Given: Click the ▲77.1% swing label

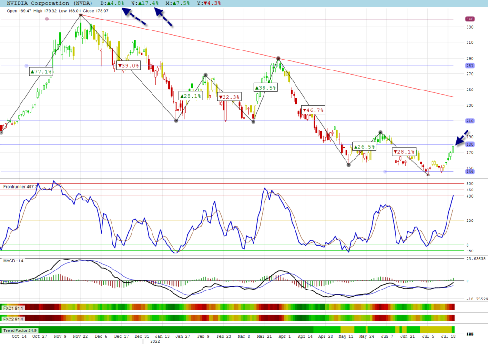Looking at the screenshot, I should pos(41,72).
